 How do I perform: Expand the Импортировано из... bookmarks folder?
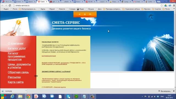coord(28,9)
